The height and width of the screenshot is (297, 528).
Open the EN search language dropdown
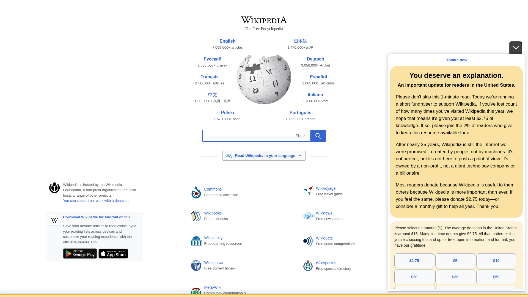(300, 136)
